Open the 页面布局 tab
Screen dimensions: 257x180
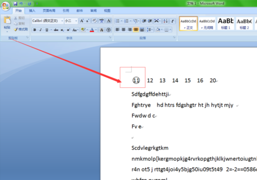[49, 11]
